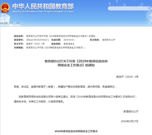Click the 信息类别 label
Image resolution: width=152 pixels, height=135 pixels.
[x=56, y=44]
